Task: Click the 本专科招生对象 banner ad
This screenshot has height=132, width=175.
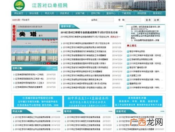Action: point(138,101)
